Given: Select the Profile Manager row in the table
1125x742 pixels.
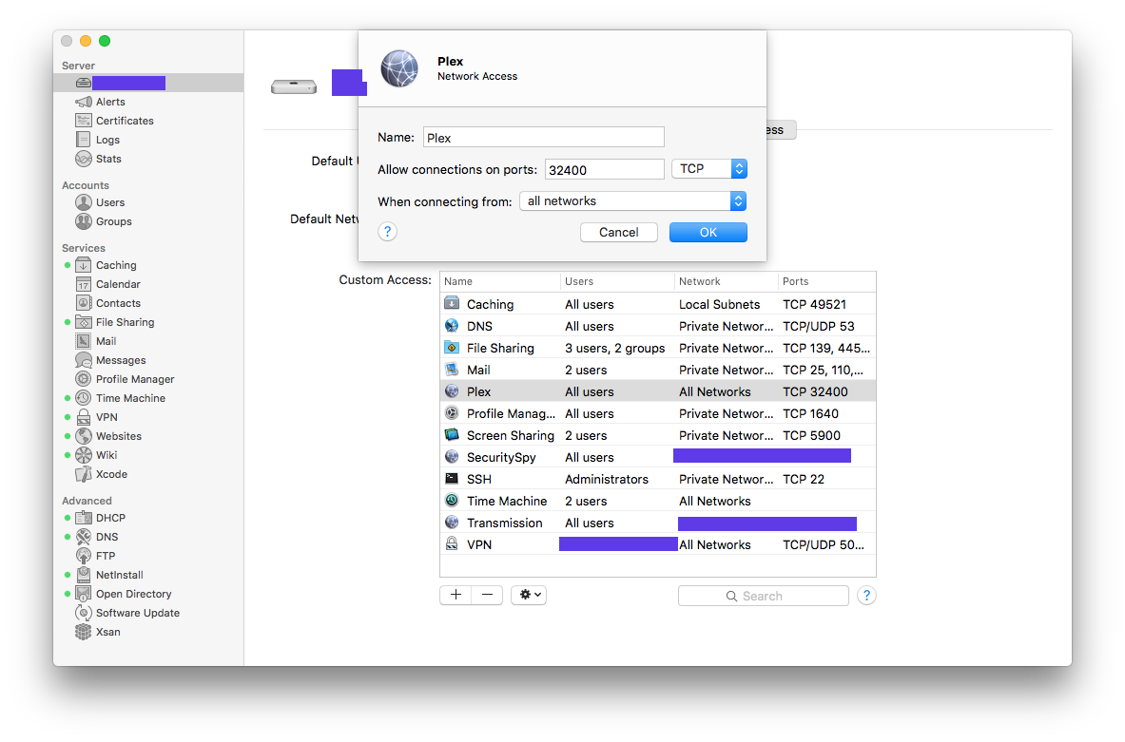Looking at the screenshot, I should coord(658,413).
